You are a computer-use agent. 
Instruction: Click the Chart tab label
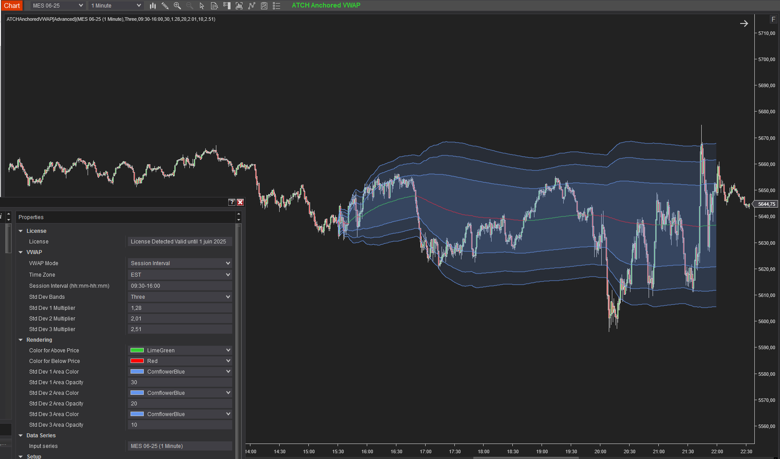(x=12, y=6)
